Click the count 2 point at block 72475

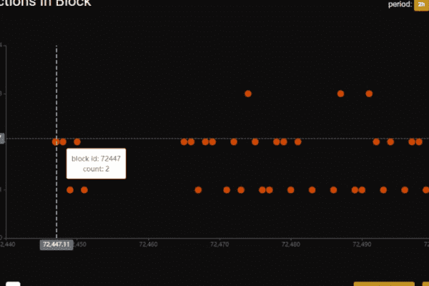[255, 142]
